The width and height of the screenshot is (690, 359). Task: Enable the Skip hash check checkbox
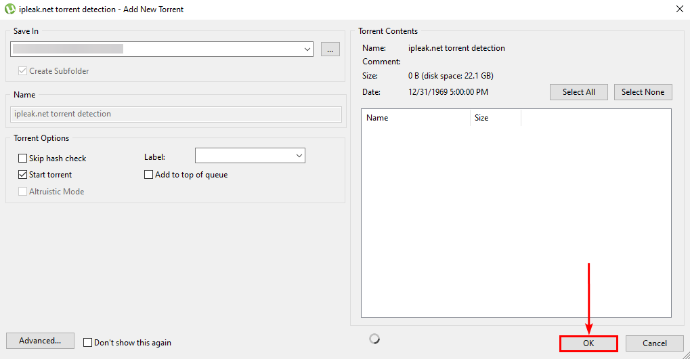coord(23,159)
